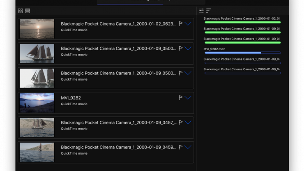Select the MVI_9282 clip title
The width and height of the screenshot is (304, 171).
pos(71,98)
